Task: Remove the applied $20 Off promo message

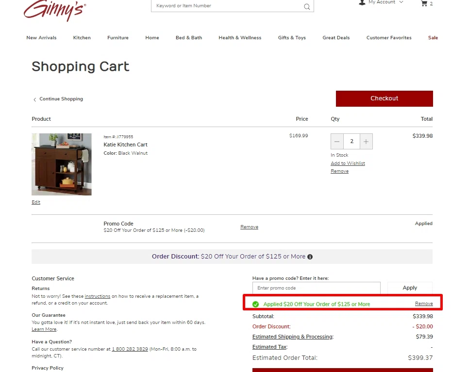Action: tap(424, 304)
